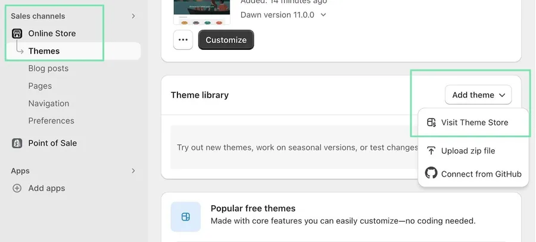Screen dimensions: 536x242
Task: Click the Point of Sale bag icon
Action: pos(17,143)
